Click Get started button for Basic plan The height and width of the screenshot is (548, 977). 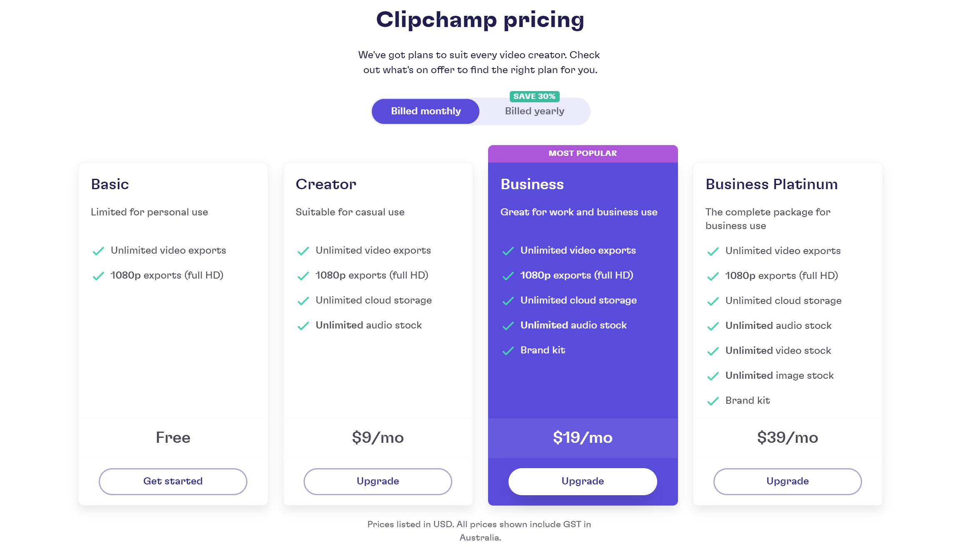click(x=172, y=481)
